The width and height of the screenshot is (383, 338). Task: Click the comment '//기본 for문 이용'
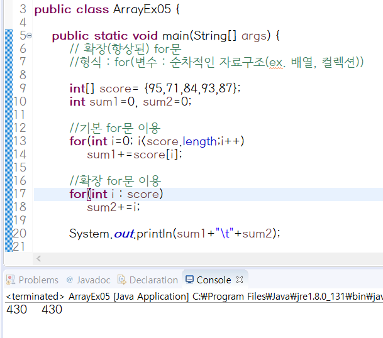click(115, 128)
